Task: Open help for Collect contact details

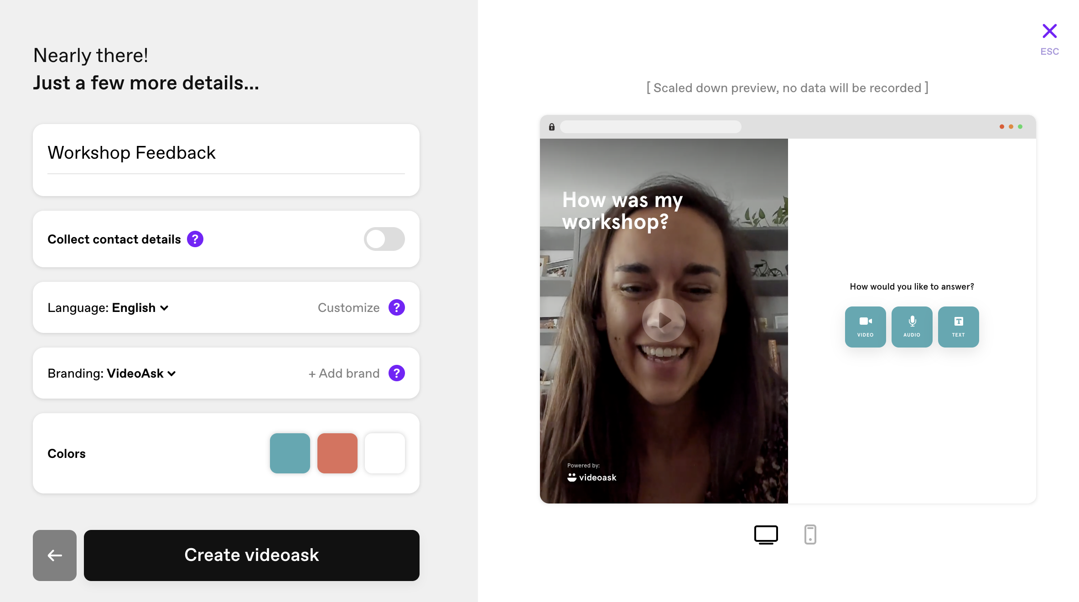Action: [x=195, y=239]
